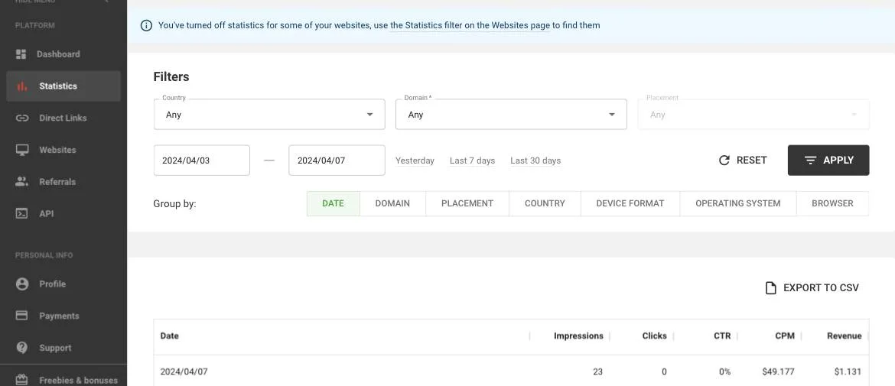Click the info icon in the notice banner
This screenshot has height=386, width=895.
[146, 25]
